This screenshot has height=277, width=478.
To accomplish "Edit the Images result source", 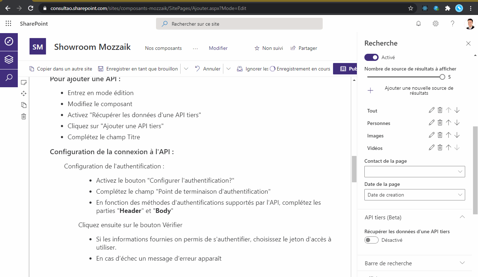I will pos(432,135).
